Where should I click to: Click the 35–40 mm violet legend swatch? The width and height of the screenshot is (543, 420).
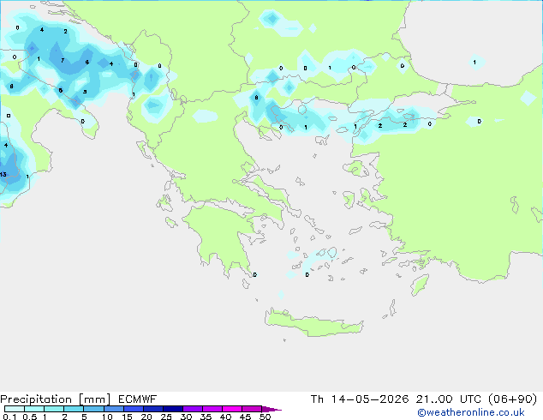[x=212, y=409]
